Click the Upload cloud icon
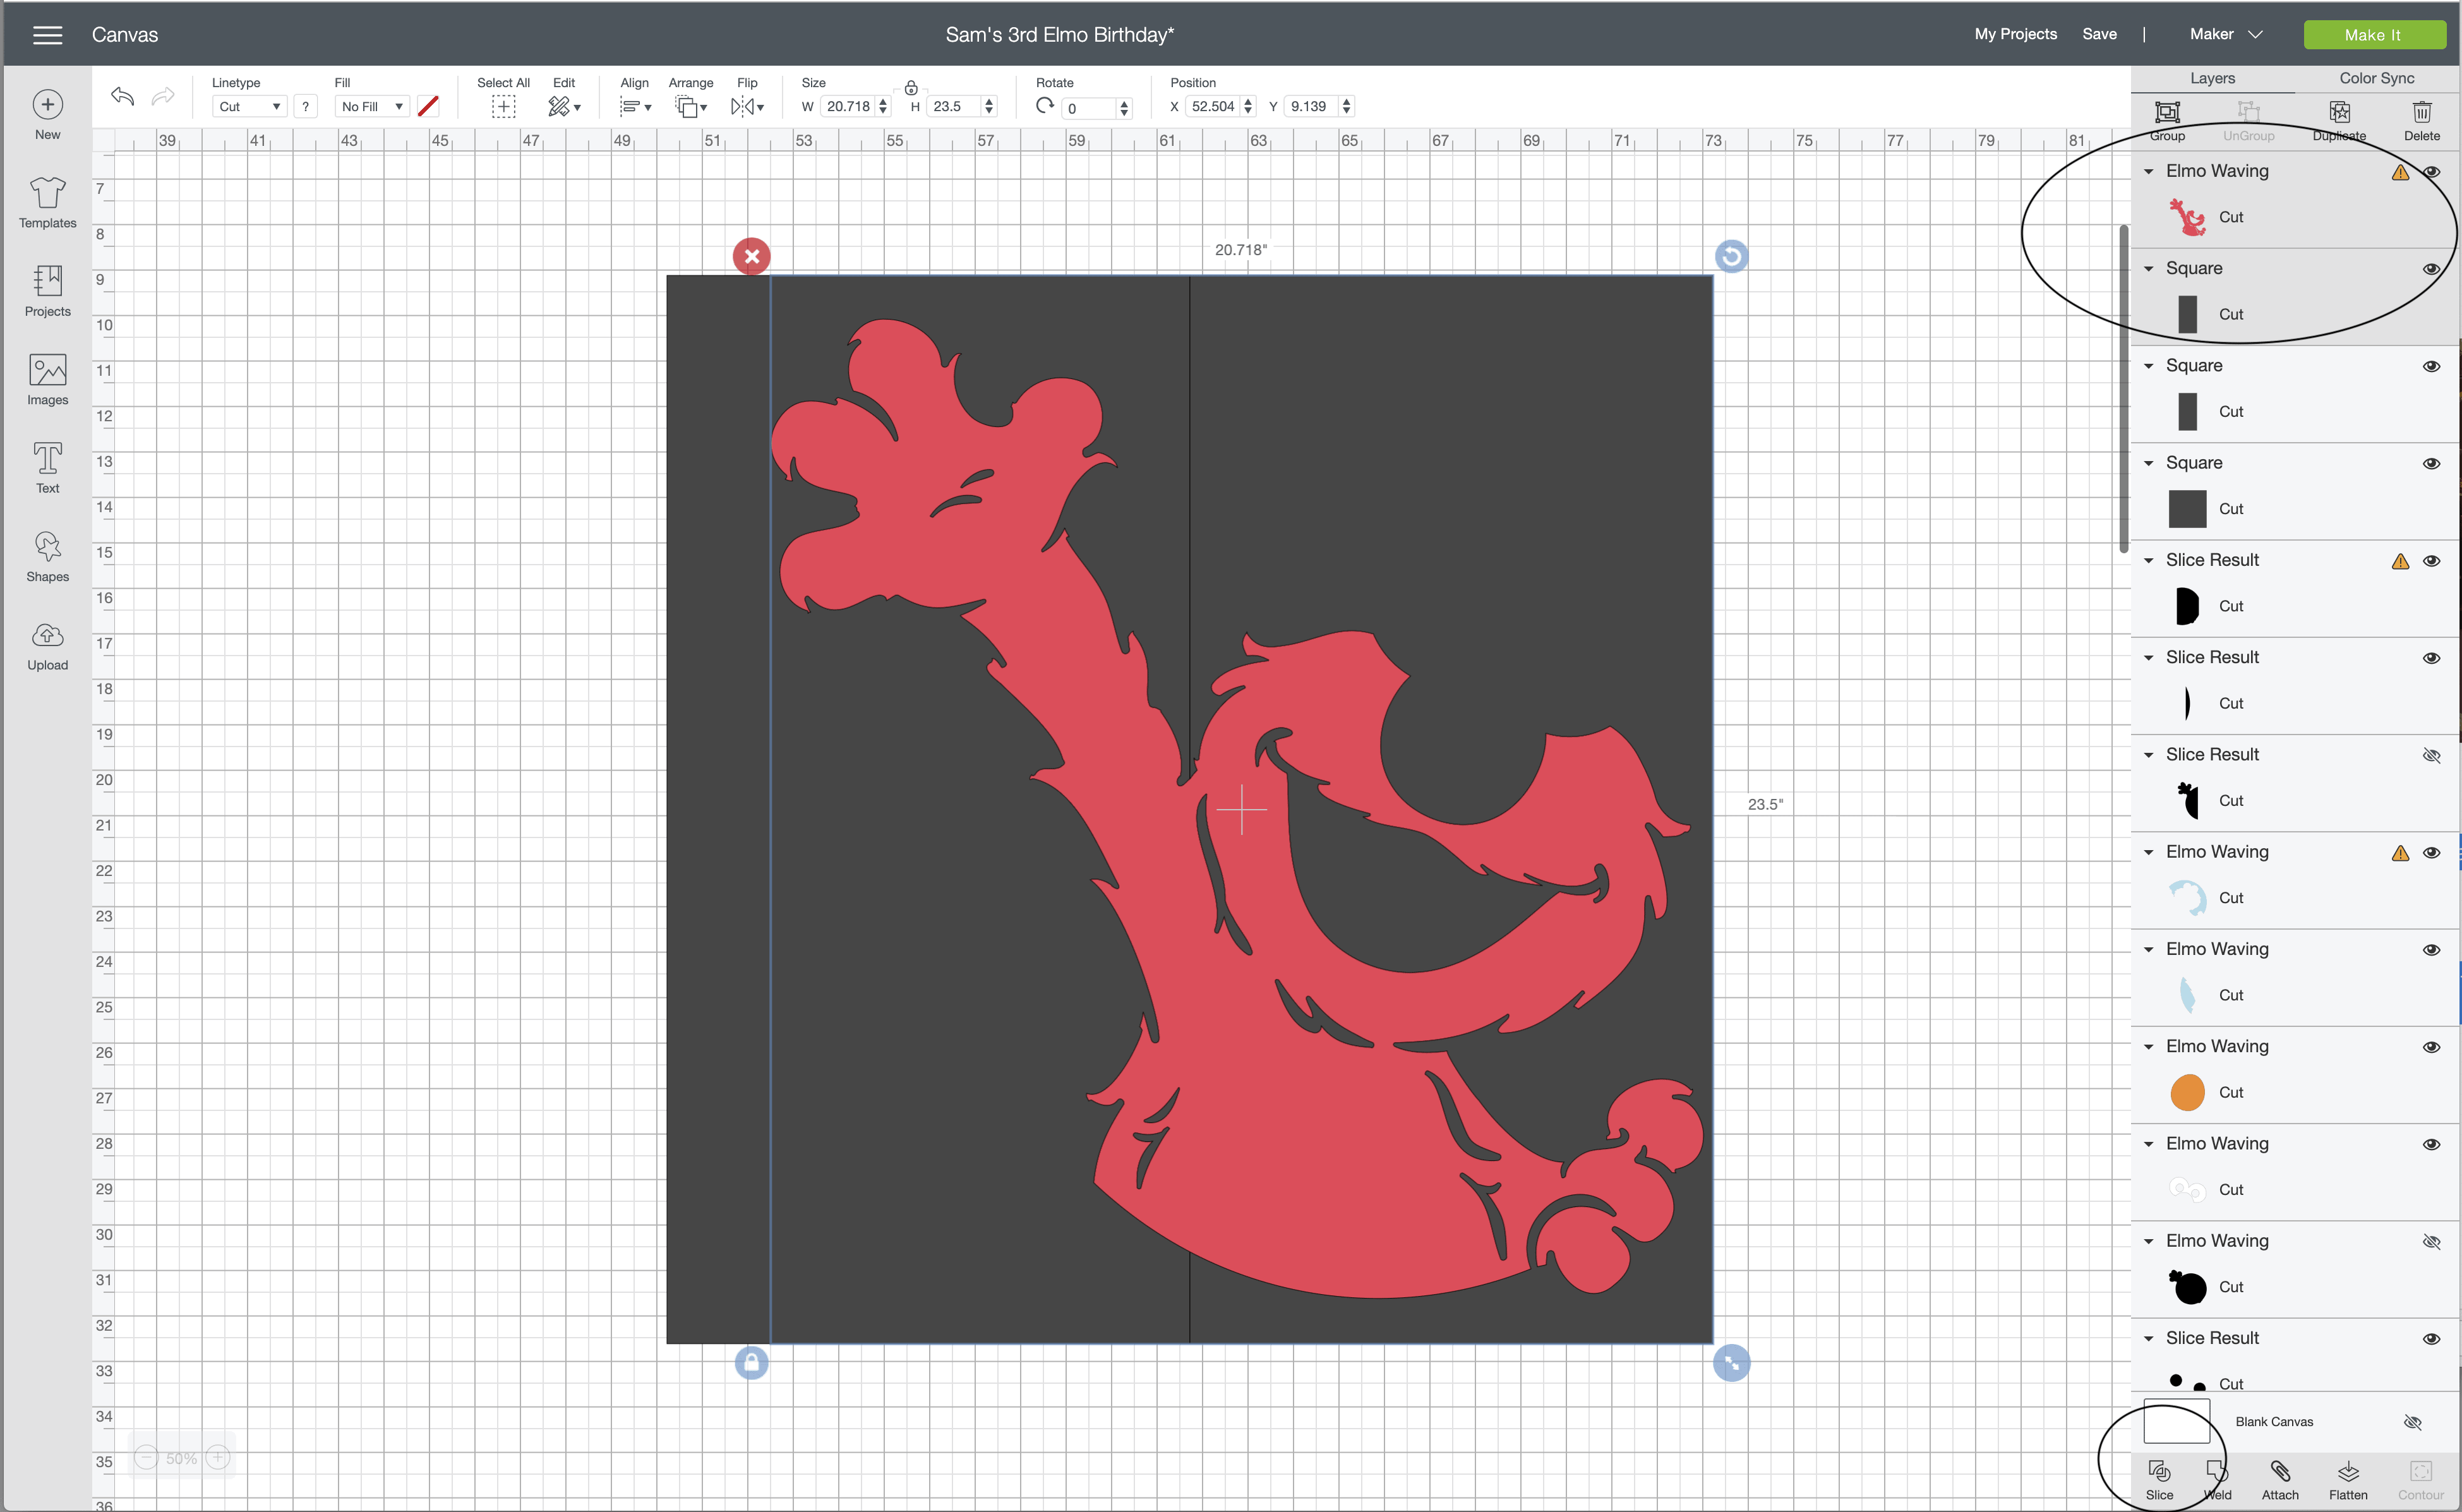Screen dimensions: 2462x1512 (x=47, y=637)
